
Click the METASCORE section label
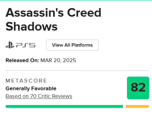(26, 81)
